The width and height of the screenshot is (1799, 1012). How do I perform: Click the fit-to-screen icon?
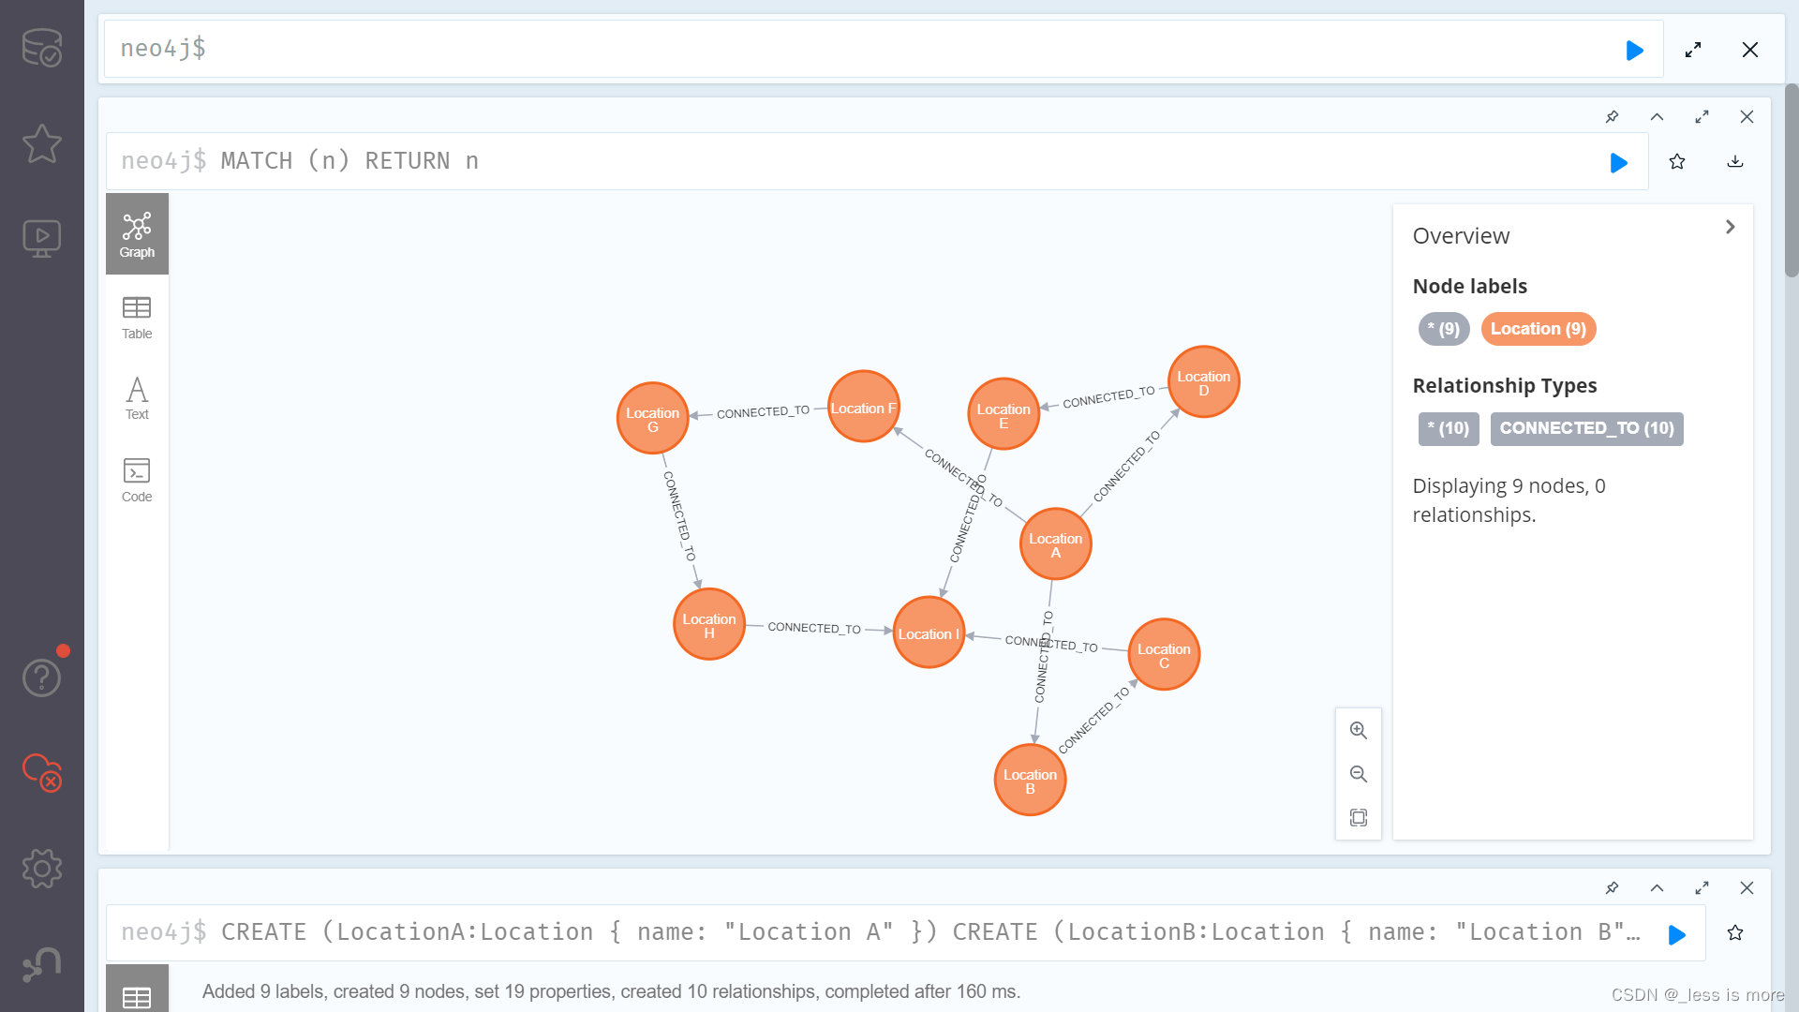[x=1360, y=817]
